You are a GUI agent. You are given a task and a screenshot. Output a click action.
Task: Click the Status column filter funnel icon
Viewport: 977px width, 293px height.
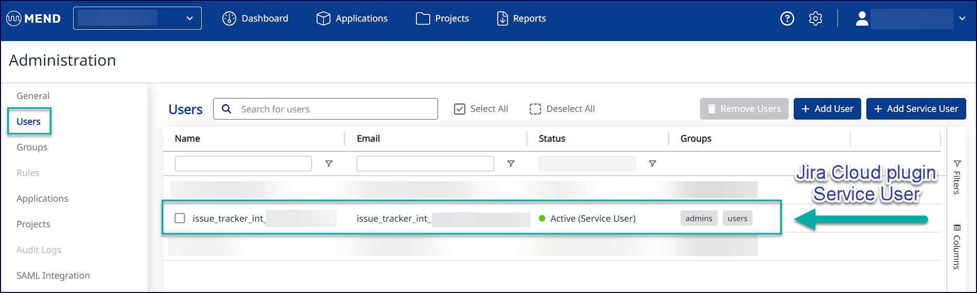652,164
